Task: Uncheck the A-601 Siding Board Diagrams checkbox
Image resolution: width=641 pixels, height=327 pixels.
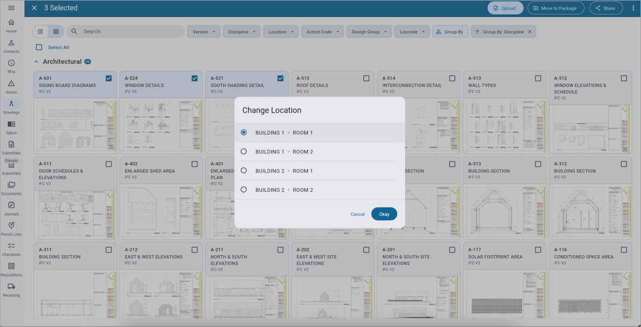Action: coord(108,78)
